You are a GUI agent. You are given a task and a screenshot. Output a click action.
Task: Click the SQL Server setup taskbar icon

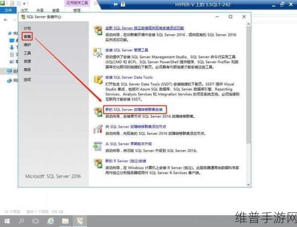click(x=80, y=221)
